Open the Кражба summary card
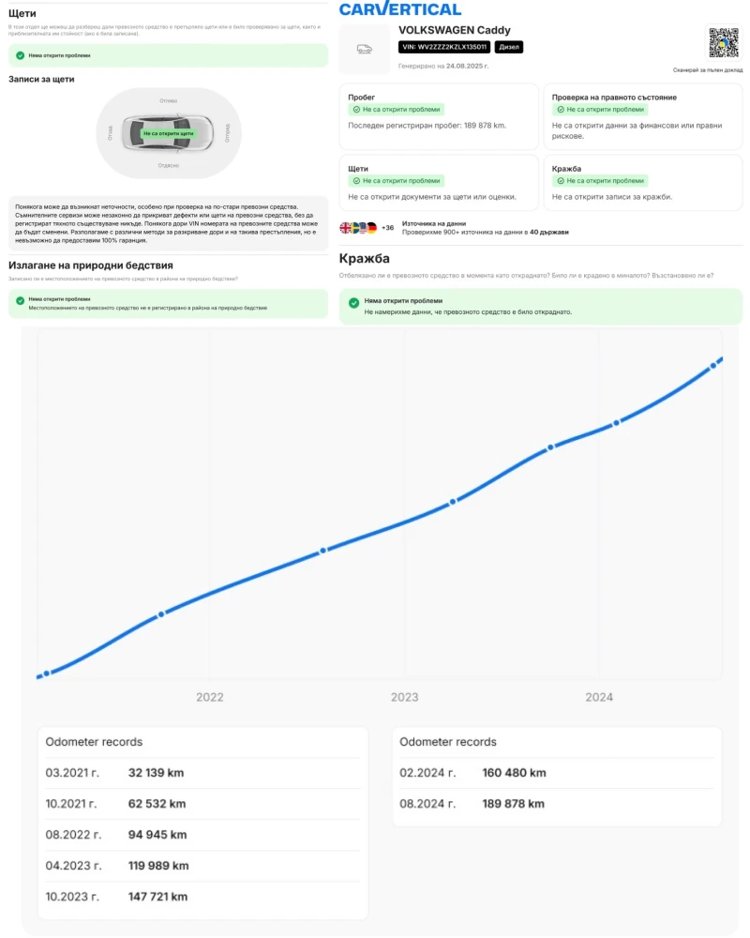Image resolution: width=750 pixels, height=938 pixels. [x=642, y=183]
